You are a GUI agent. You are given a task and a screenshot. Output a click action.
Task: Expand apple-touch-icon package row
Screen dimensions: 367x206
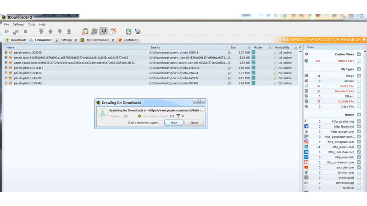[6, 63]
